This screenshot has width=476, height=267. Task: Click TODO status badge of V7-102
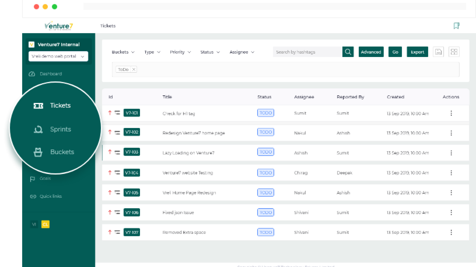(265, 132)
